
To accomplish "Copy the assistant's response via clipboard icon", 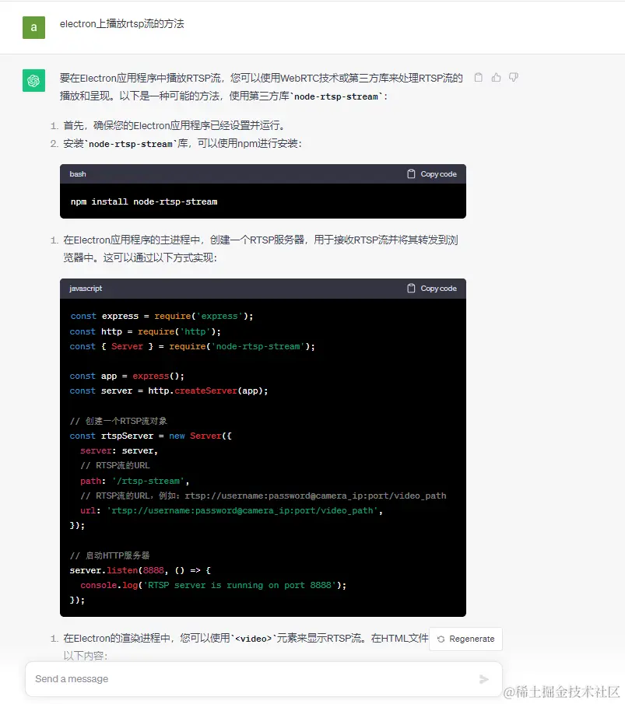I will [x=479, y=78].
